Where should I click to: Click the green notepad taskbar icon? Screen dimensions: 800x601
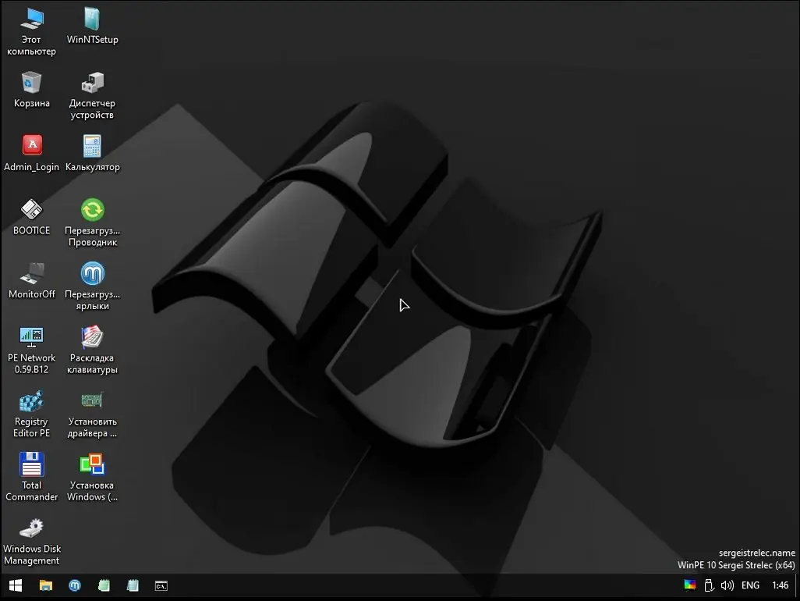pos(104,585)
